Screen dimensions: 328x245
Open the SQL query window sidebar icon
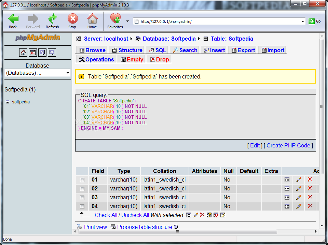(x=33, y=53)
